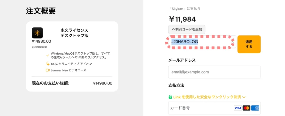
Task: Expand the Link ワンクリック決済 chevron
Action: click(244, 97)
